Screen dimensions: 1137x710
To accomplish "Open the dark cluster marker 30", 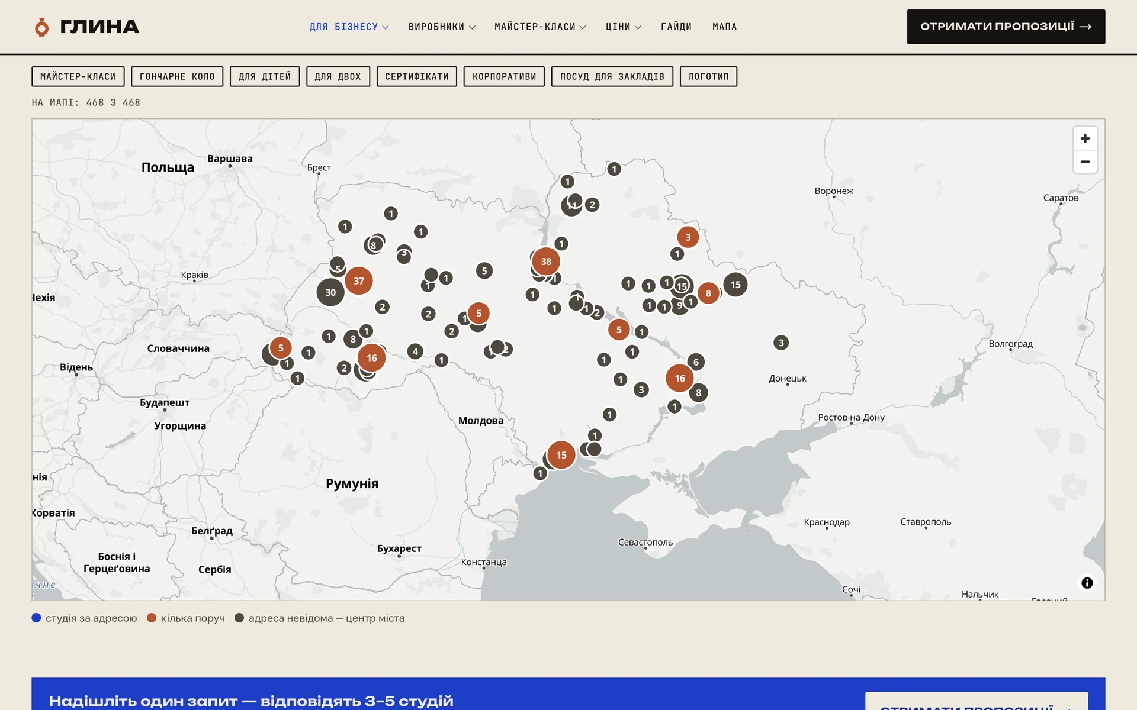I will click(x=330, y=292).
